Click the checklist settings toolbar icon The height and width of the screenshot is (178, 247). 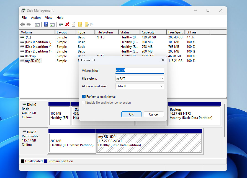click(93, 24)
